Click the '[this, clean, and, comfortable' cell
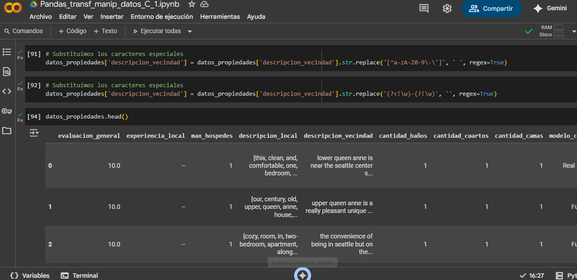 point(273,165)
